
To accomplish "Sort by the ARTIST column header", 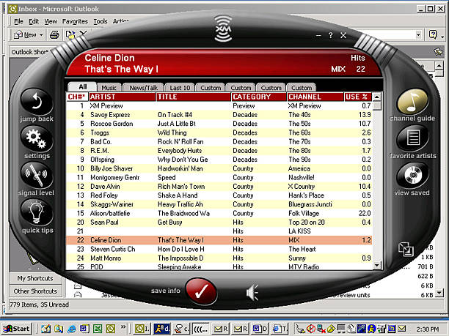I will [123, 97].
